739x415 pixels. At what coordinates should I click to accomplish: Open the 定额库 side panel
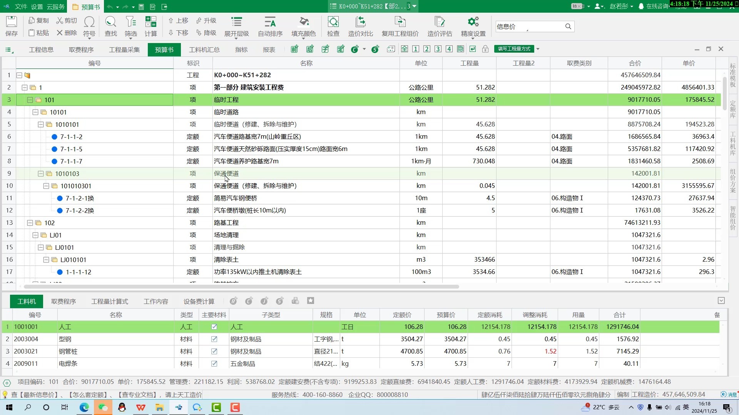[733, 109]
